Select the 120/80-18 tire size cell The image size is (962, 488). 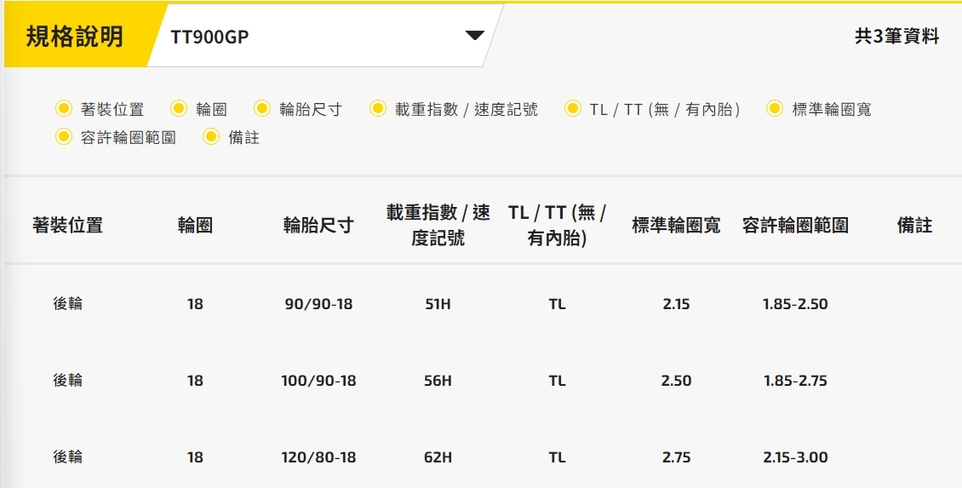point(318,457)
